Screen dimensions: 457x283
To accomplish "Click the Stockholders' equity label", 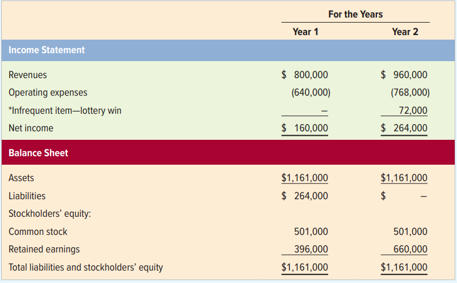I will tap(49, 213).
